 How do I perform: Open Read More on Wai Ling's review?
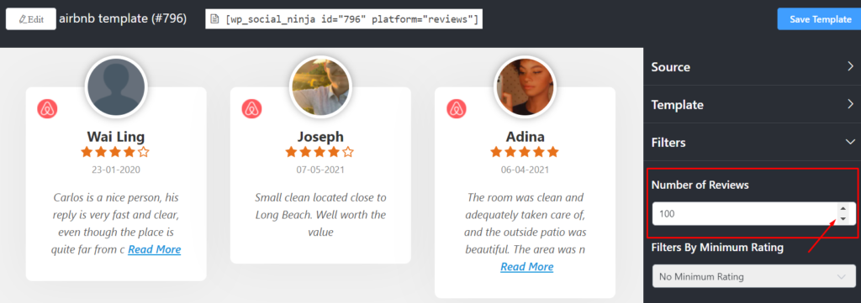click(155, 249)
